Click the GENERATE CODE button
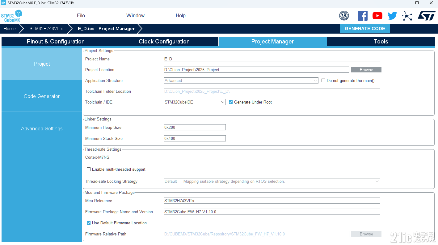Viewport: 438px width, 245px height. click(365, 29)
